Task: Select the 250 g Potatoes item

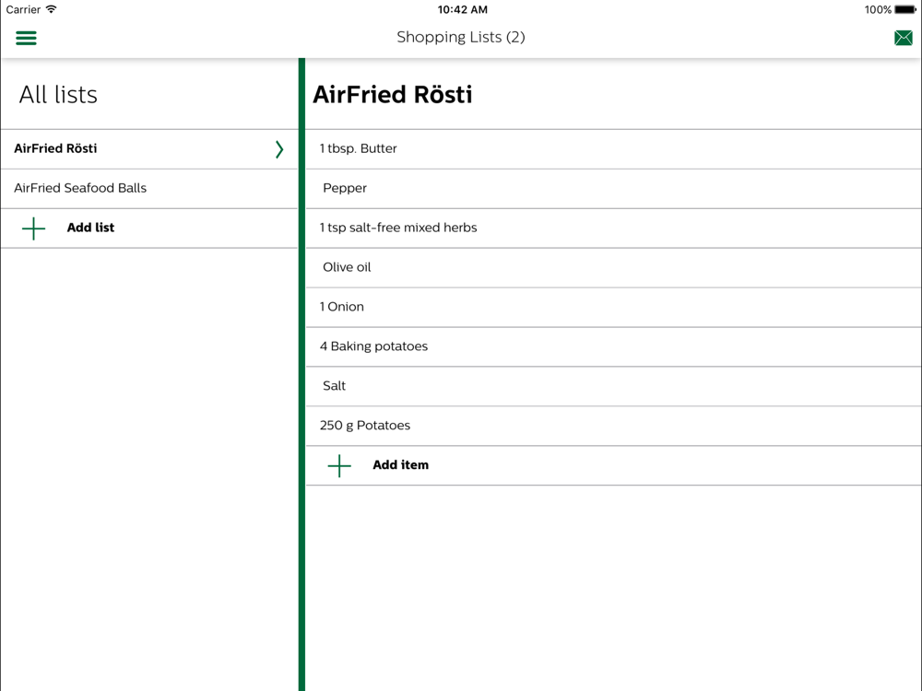Action: tap(613, 426)
